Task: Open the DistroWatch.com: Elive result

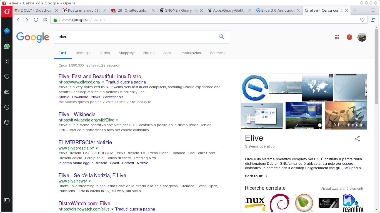Action: point(84,203)
